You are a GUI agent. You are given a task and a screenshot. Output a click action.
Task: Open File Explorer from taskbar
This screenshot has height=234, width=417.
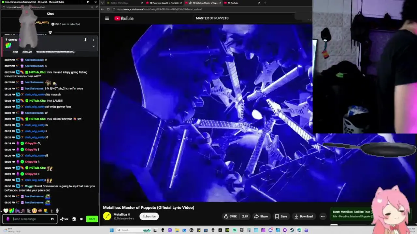(x=177, y=230)
